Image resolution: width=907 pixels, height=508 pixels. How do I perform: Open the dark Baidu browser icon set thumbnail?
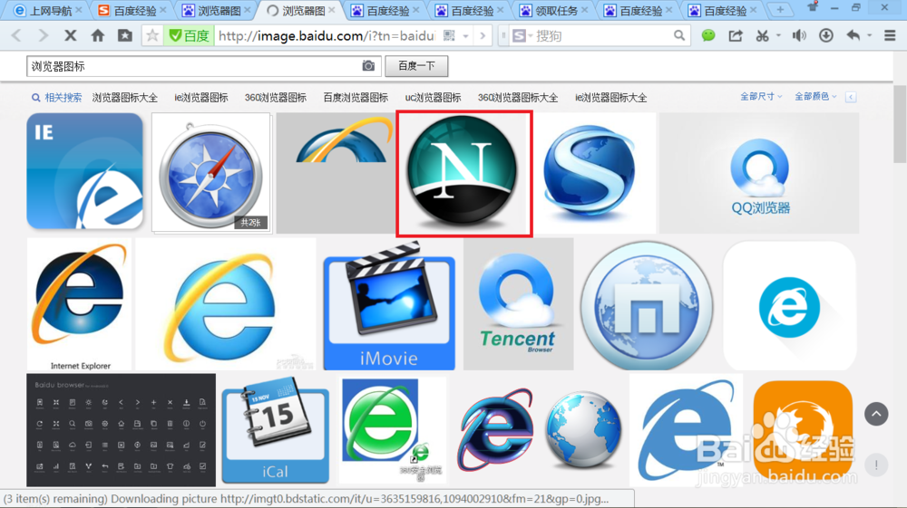121,429
